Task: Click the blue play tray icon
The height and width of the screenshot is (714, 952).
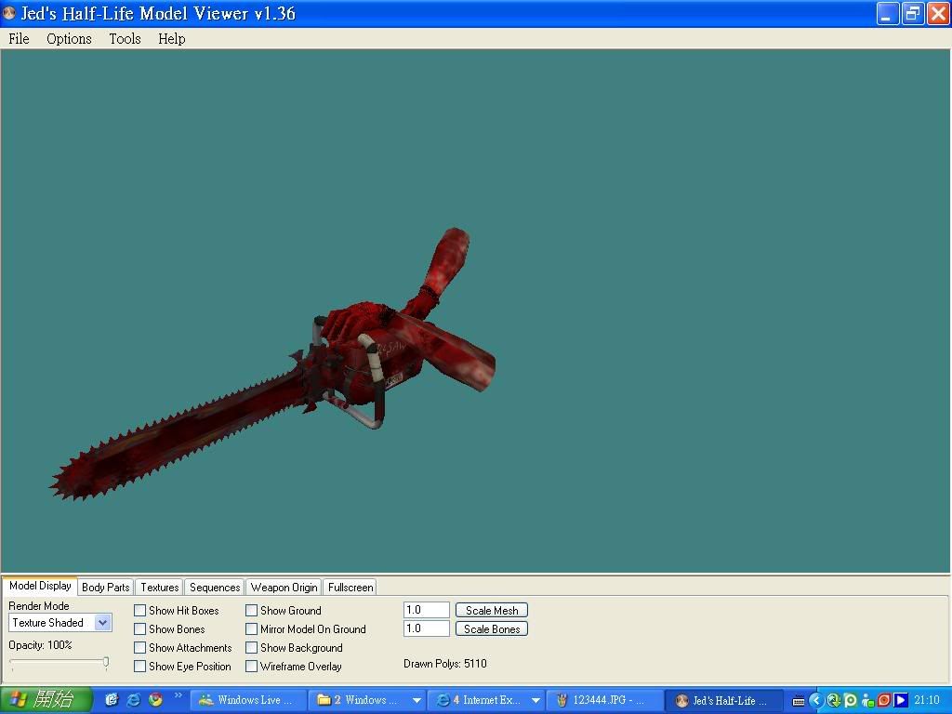Action: (901, 700)
